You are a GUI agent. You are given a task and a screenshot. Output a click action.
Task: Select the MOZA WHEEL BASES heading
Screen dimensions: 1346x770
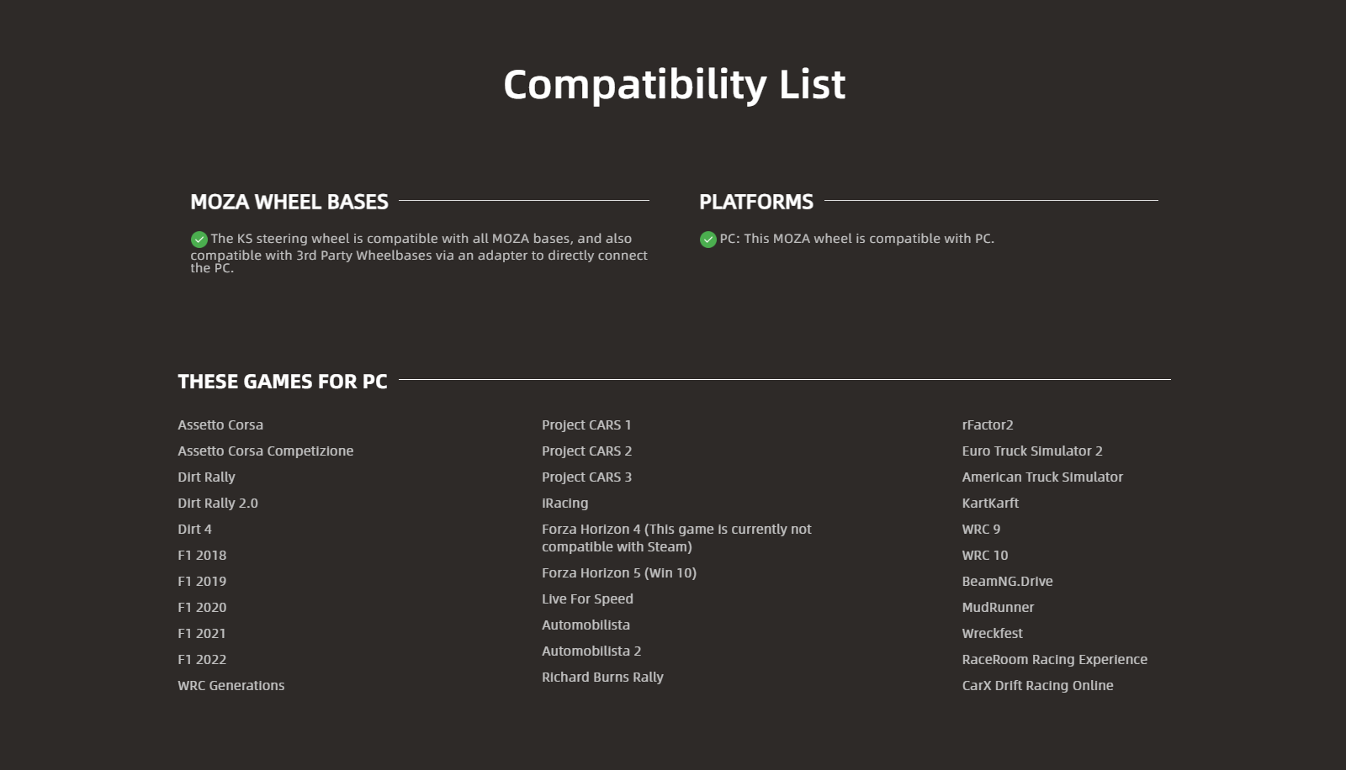pos(289,202)
